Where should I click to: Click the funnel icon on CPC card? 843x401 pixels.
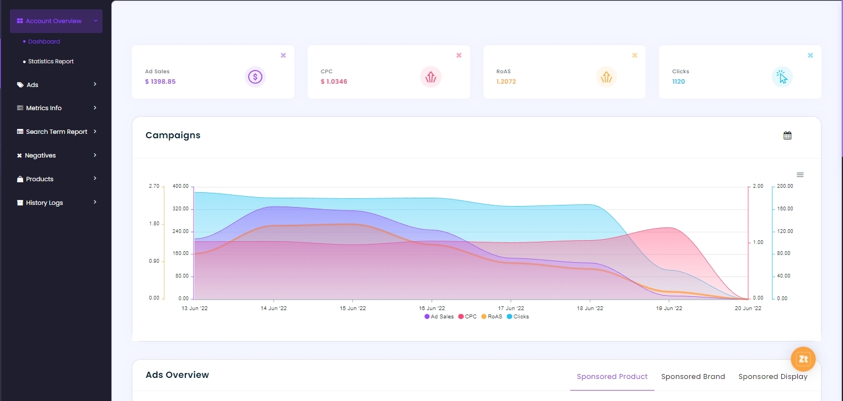point(431,77)
